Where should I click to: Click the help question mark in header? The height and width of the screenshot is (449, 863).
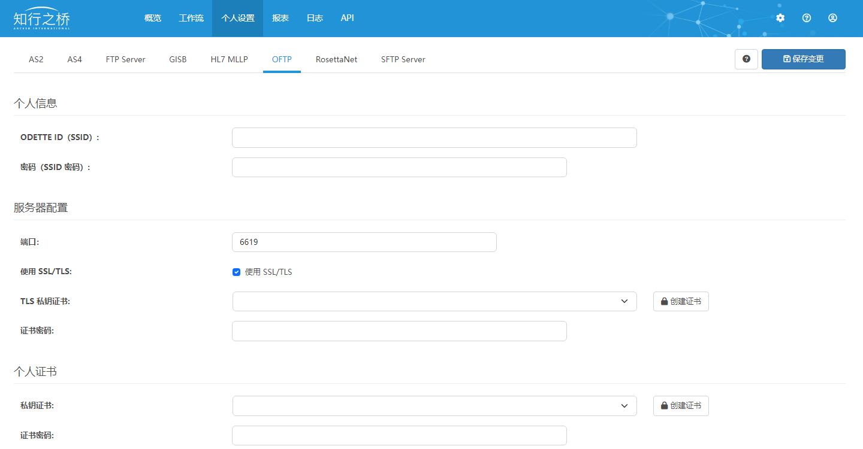[x=807, y=18]
